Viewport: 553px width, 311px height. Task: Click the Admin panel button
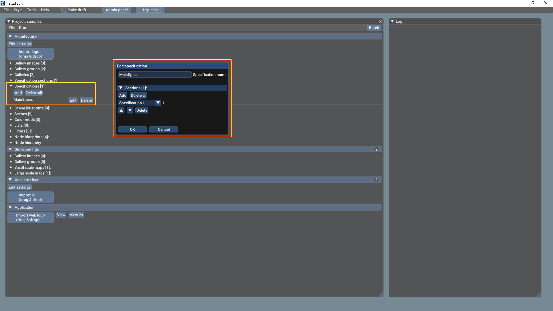point(116,10)
